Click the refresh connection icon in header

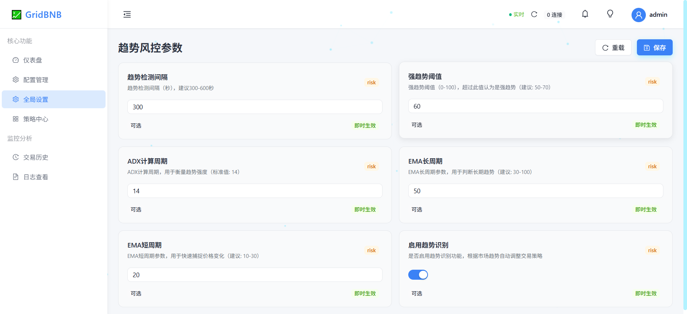click(x=534, y=14)
